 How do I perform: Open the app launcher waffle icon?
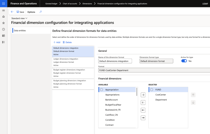[3, 3]
